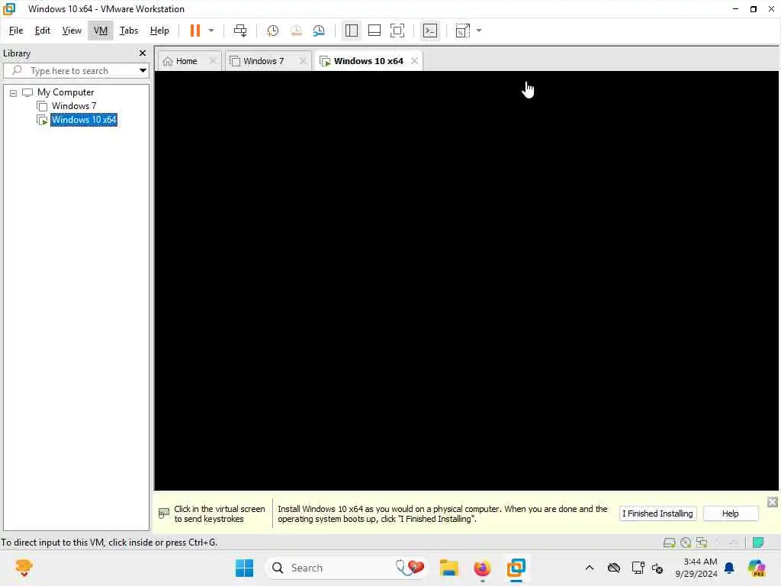This screenshot has width=781, height=586.
Task: Send Ctrl+Alt+Del to the VM
Action: (240, 31)
